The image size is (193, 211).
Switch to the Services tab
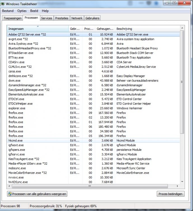pos(46,18)
